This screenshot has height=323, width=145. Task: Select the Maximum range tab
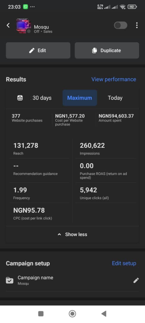pos(80,98)
